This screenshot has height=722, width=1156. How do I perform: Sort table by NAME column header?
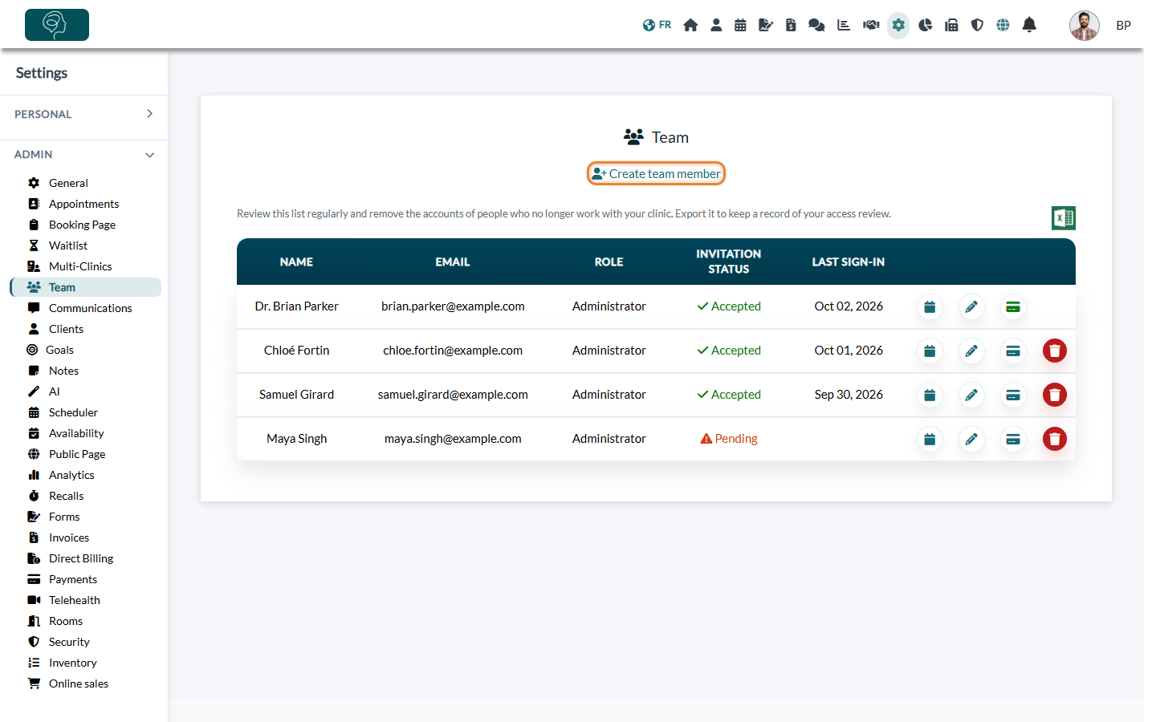pyautogui.click(x=296, y=262)
